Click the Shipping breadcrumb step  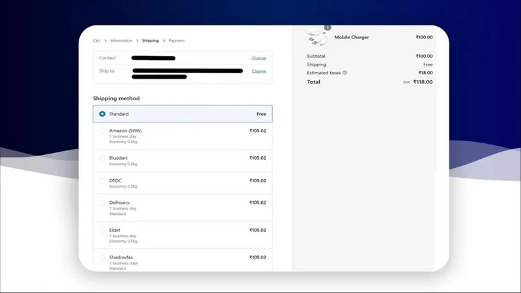click(x=150, y=40)
